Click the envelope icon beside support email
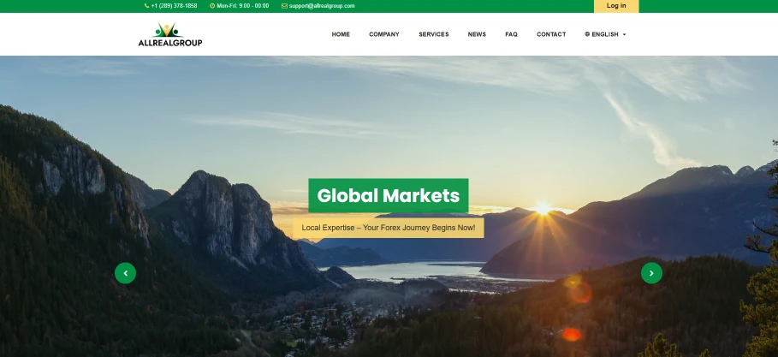 coord(284,6)
